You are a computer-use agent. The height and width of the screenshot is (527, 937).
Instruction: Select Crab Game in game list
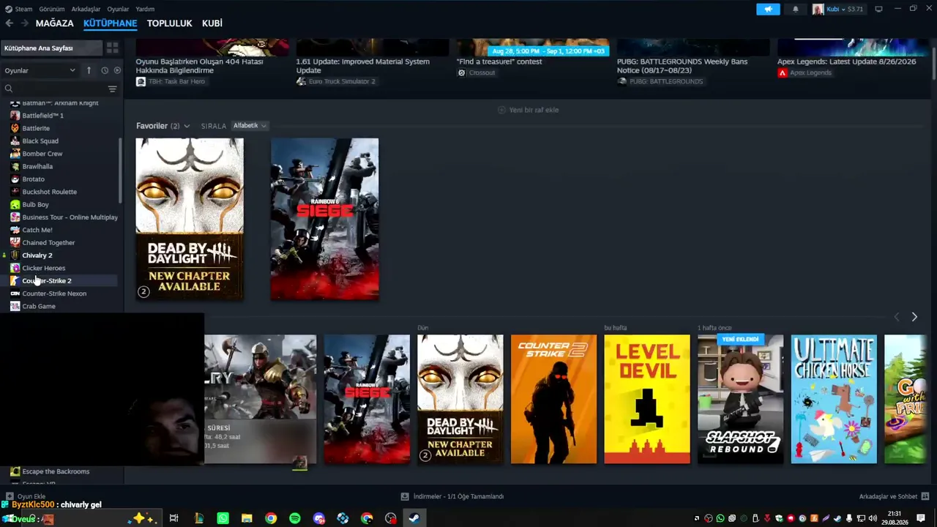tap(39, 306)
